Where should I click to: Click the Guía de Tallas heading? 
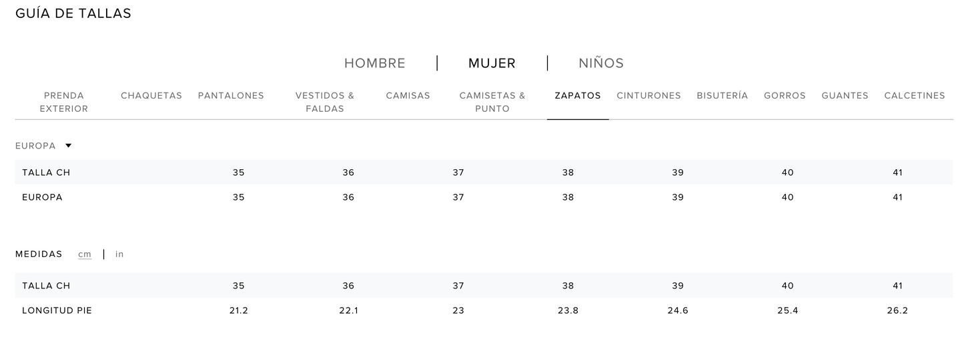(x=73, y=13)
